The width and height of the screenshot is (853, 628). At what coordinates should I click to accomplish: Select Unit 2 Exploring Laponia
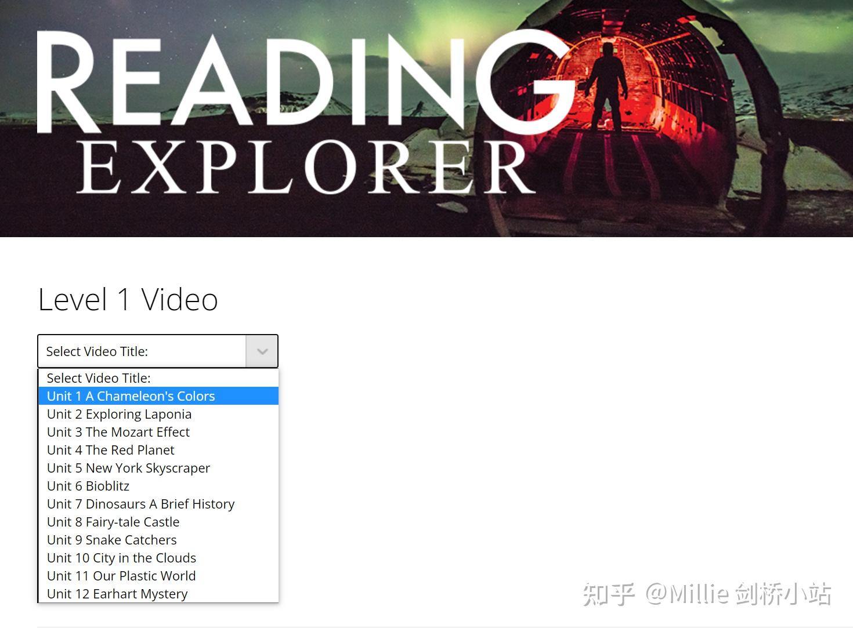[119, 414]
